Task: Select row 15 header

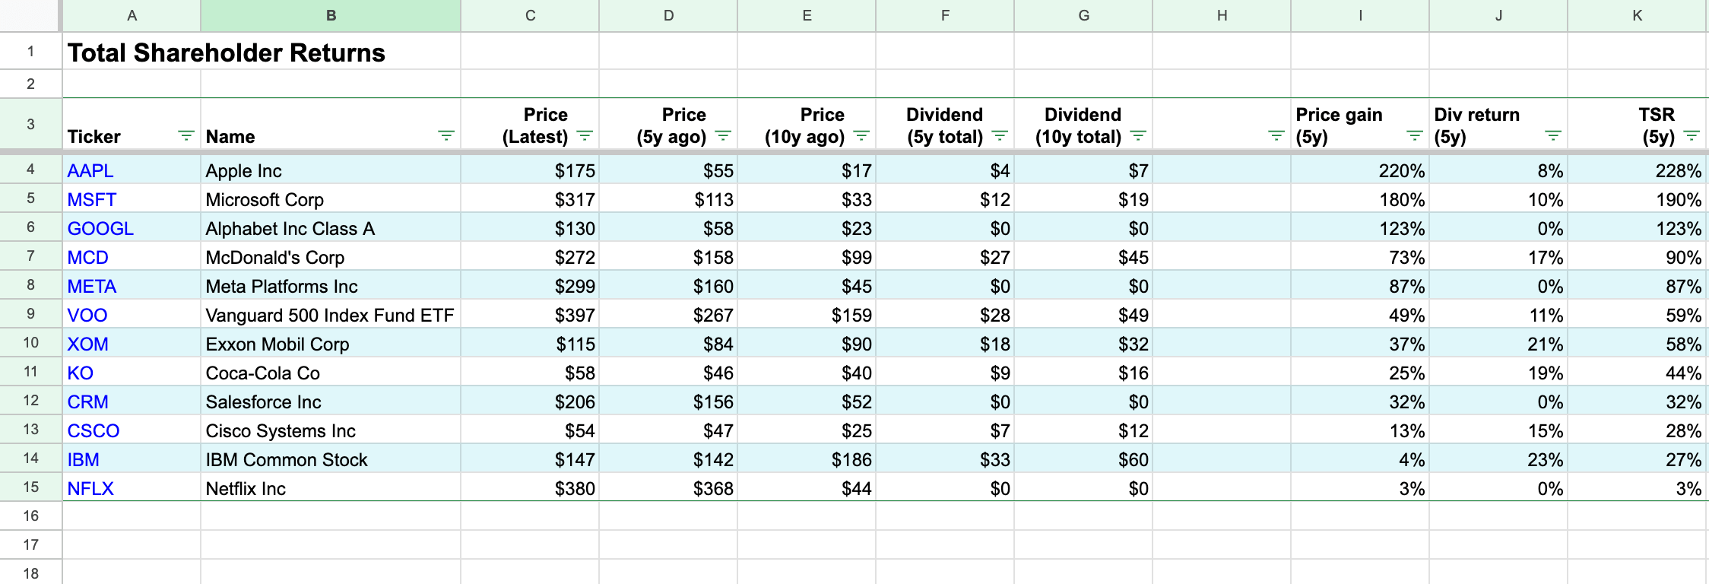Action: 30,487
